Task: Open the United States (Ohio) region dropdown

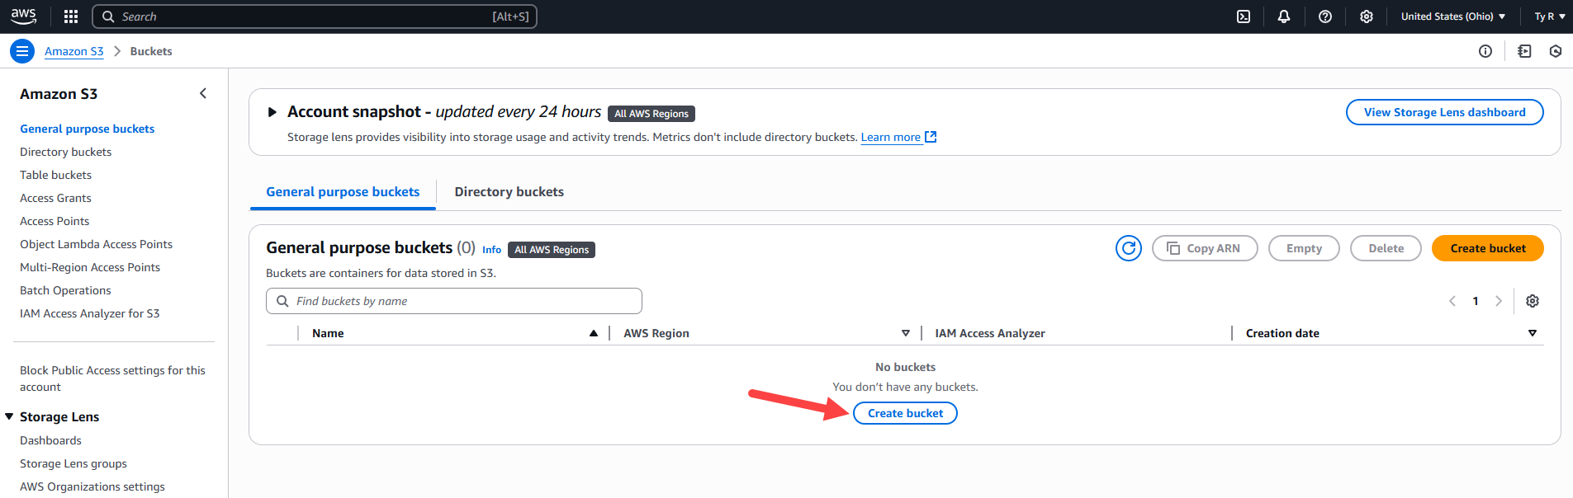Action: (x=1453, y=16)
